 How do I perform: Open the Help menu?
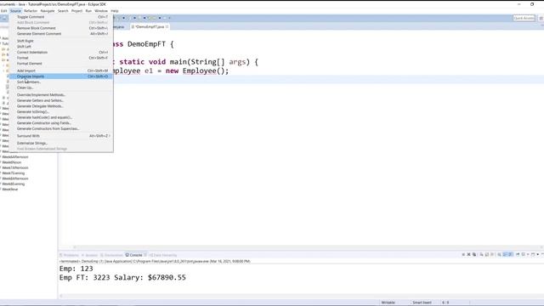click(115, 11)
